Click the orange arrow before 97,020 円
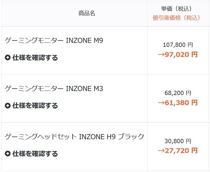 (x=161, y=55)
